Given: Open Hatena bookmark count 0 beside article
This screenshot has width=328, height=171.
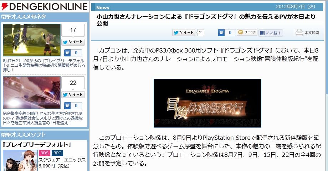Looking at the screenshot, I should pos(230,33).
